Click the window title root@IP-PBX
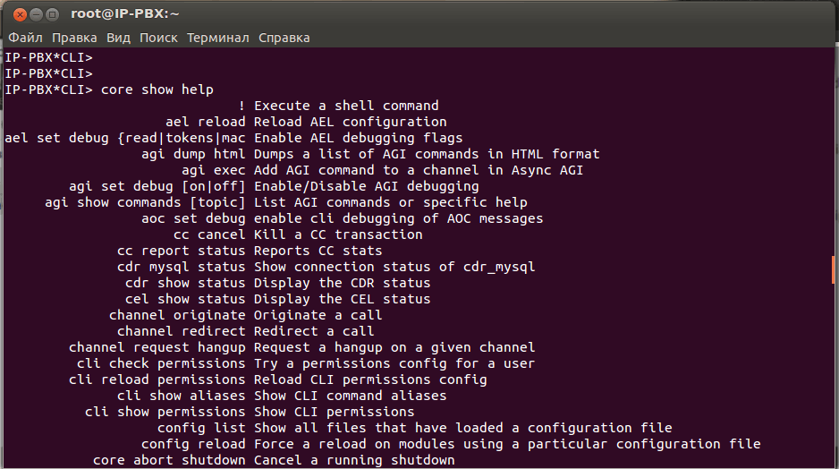Image resolution: width=839 pixels, height=469 pixels. [126, 14]
